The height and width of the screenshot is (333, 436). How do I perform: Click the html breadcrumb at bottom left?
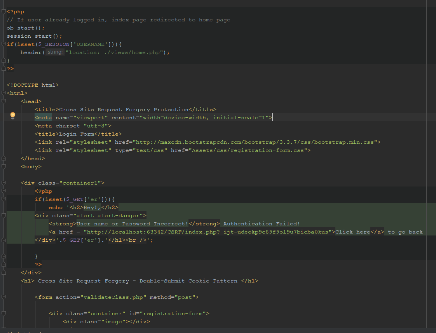pyautogui.click(x=12, y=332)
